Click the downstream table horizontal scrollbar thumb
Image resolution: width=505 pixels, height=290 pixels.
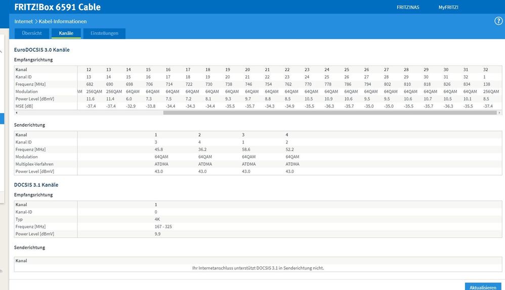330,113
